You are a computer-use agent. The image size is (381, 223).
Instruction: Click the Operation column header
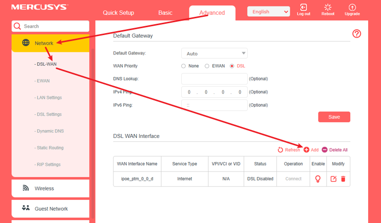click(x=293, y=164)
